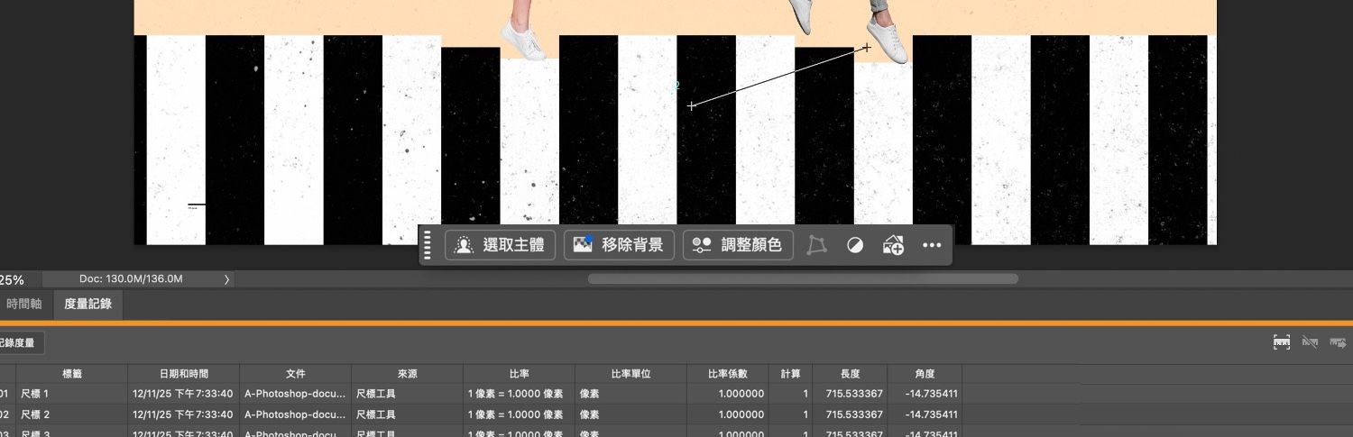Click the 長度 (Length) column header

pos(851,374)
